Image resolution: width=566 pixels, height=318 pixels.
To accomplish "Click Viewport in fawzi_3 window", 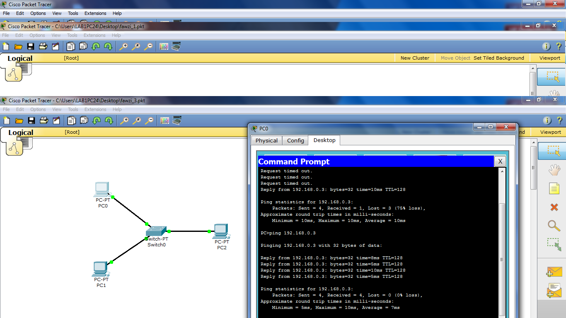I will click(x=551, y=132).
